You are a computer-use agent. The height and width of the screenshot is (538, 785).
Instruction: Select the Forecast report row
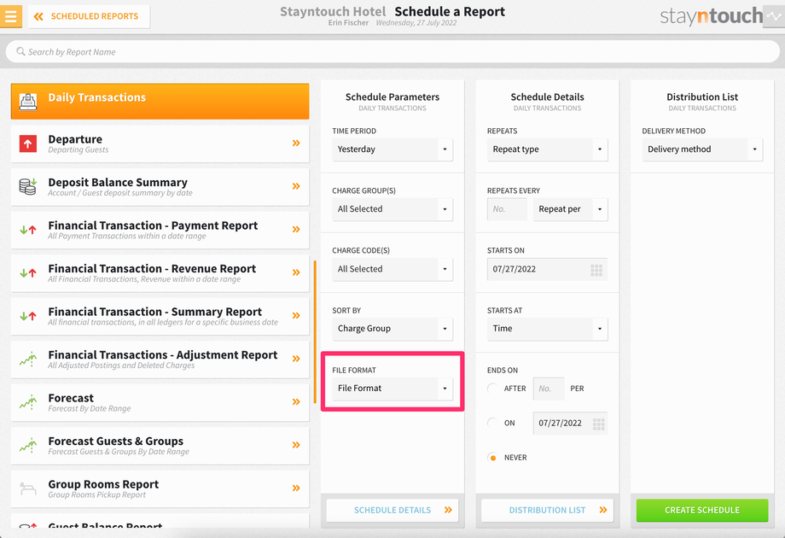click(160, 402)
